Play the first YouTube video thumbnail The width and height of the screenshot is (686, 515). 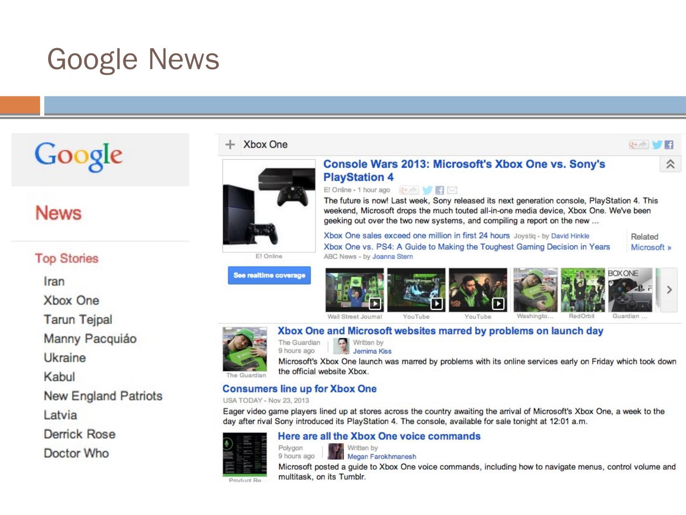[416, 290]
